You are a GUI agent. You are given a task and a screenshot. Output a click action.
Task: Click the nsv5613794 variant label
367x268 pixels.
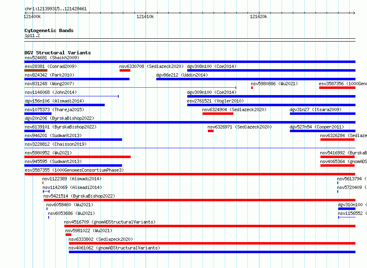click(x=352, y=179)
